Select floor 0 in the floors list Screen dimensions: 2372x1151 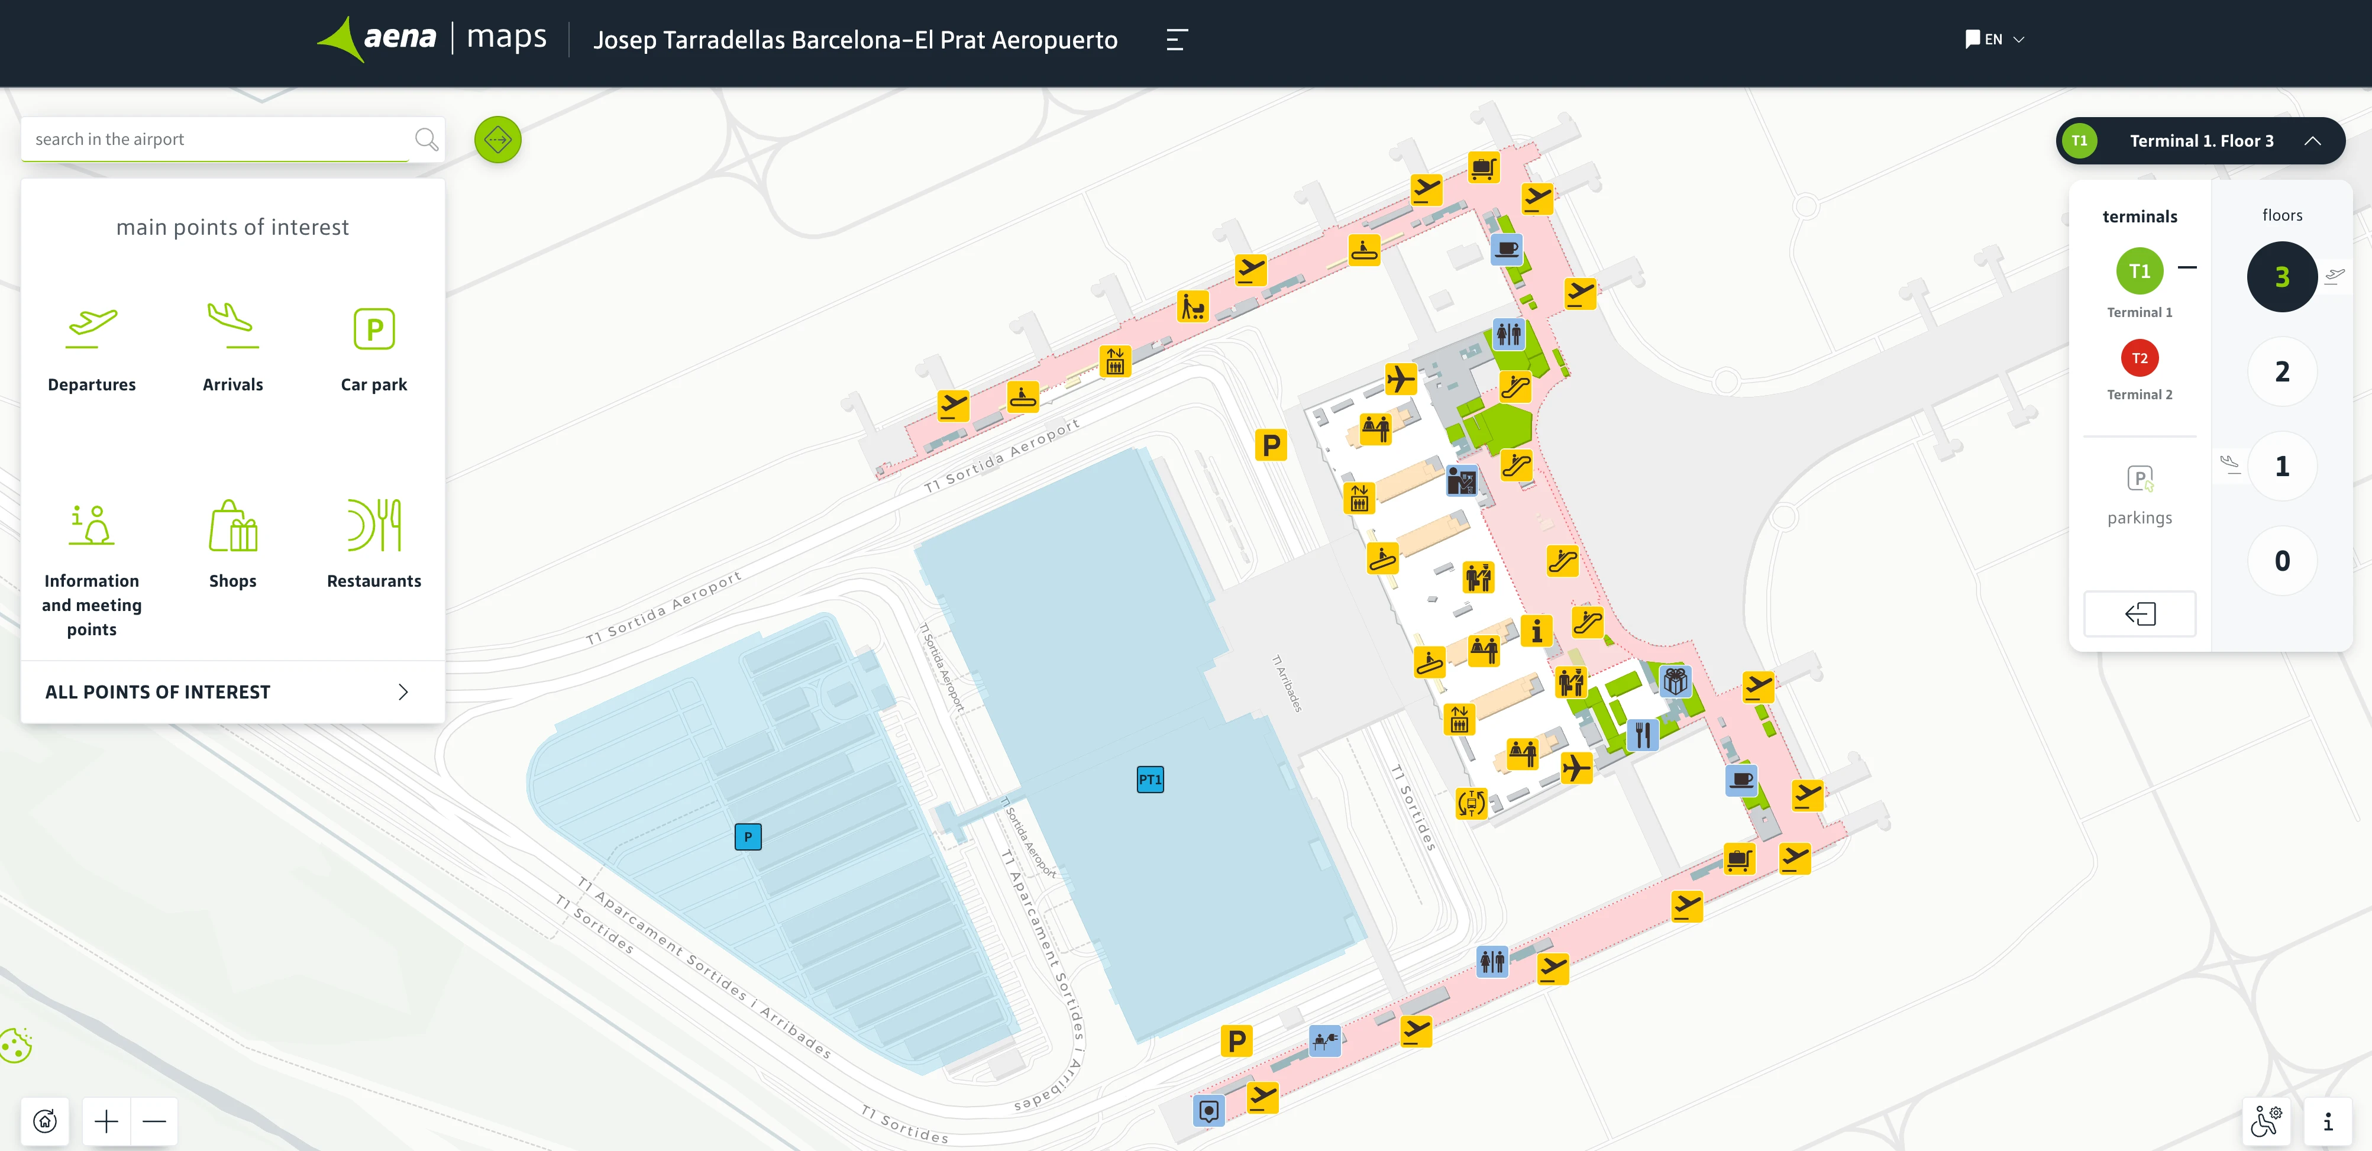2281,560
